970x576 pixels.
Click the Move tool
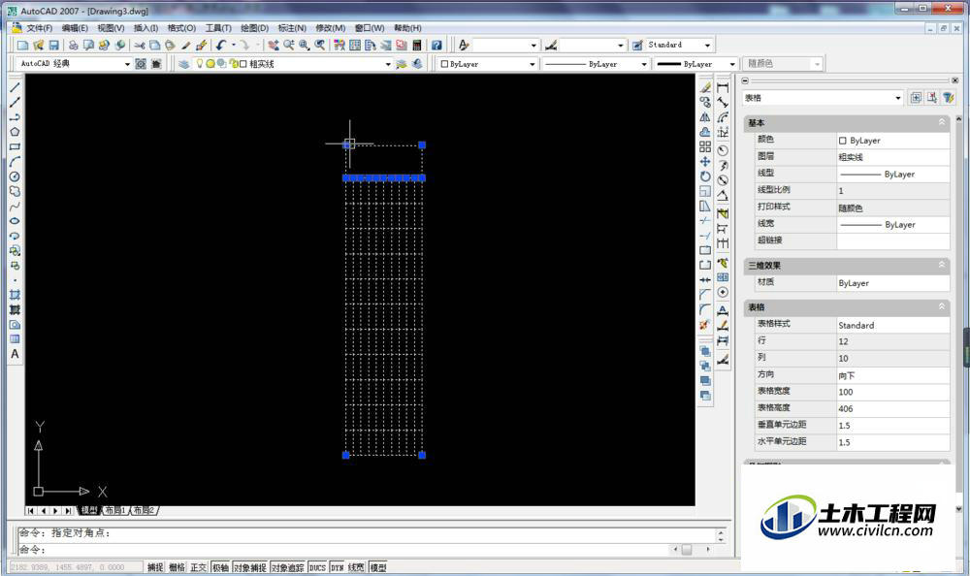[x=705, y=162]
